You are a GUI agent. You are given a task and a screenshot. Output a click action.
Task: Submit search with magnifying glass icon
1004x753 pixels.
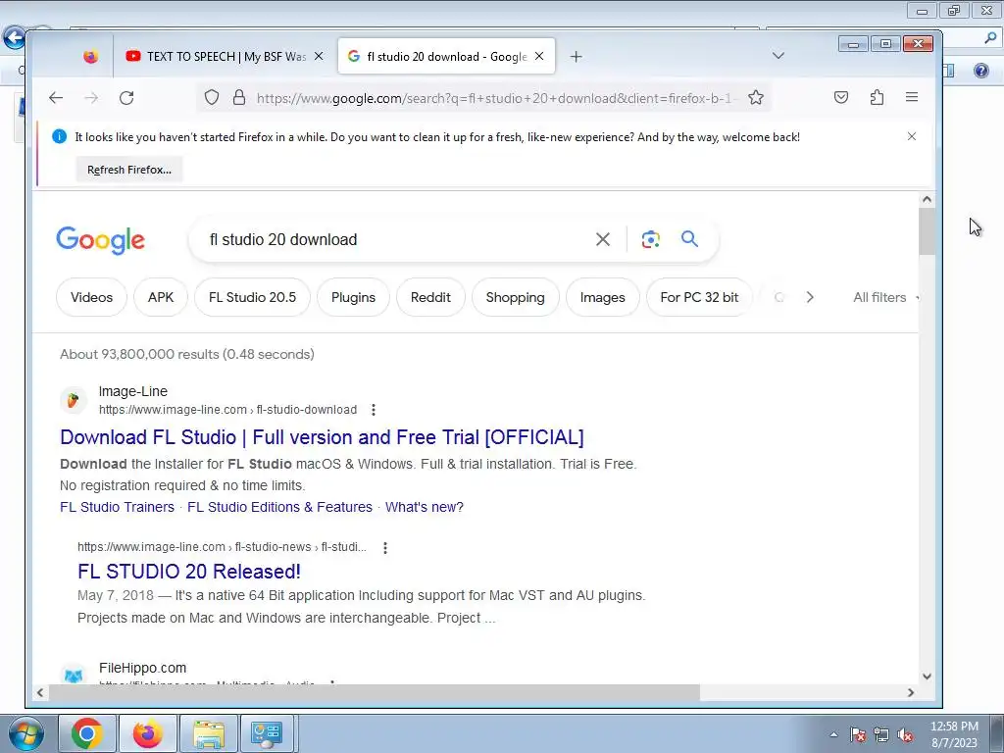(x=689, y=239)
